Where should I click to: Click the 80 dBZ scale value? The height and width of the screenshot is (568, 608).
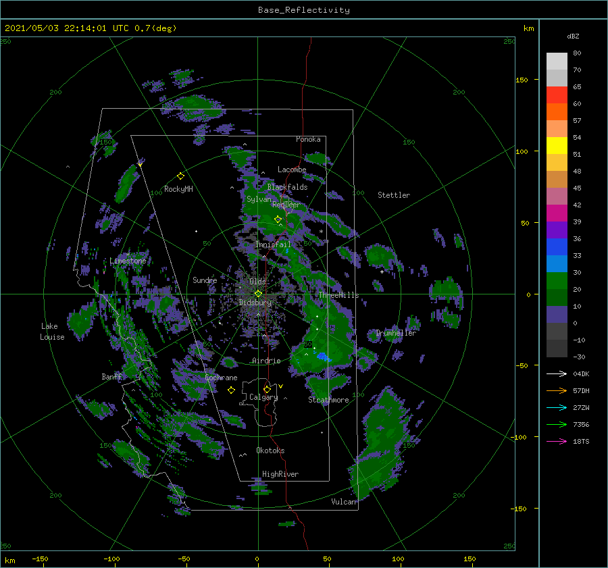pos(577,53)
